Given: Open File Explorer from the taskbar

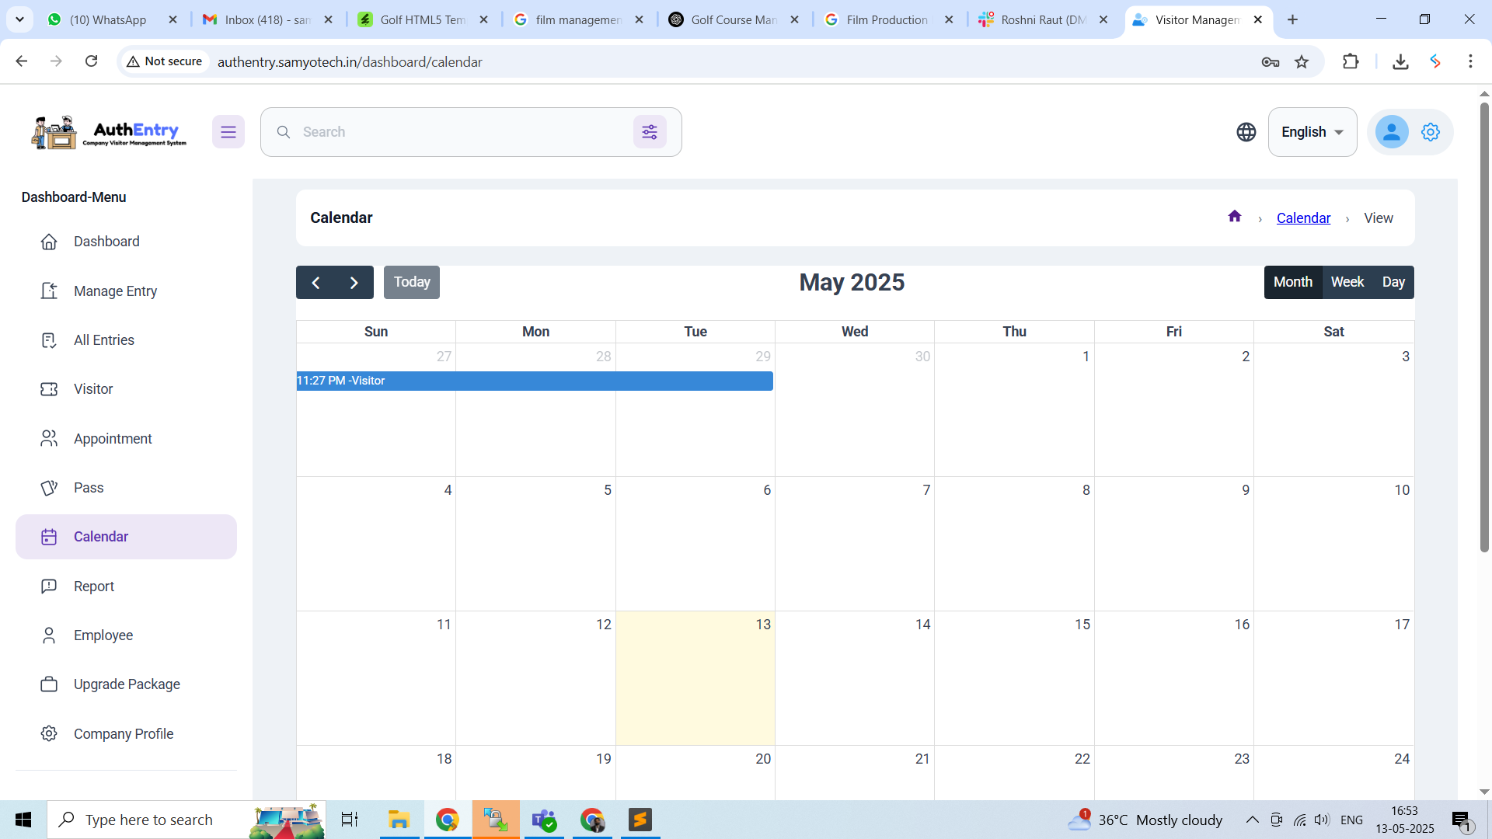Looking at the screenshot, I should [x=399, y=820].
